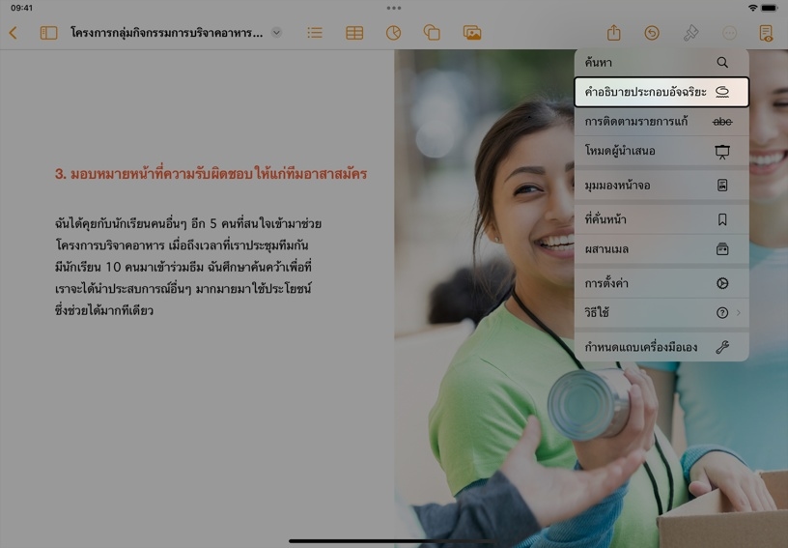Open the Format paintbrush panel
788x548 pixels.
pos(690,33)
